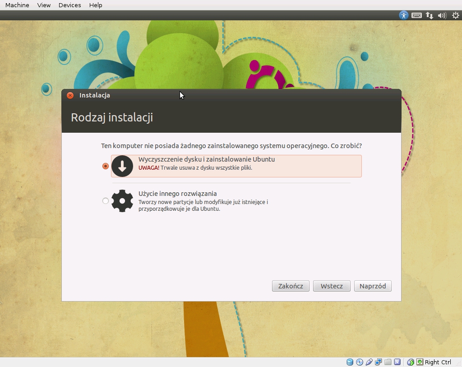Click the gear icon for manual partitioning
This screenshot has height=367, width=462.
122,201
